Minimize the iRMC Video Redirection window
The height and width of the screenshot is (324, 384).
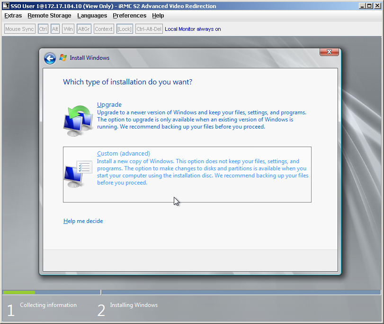[362, 6]
